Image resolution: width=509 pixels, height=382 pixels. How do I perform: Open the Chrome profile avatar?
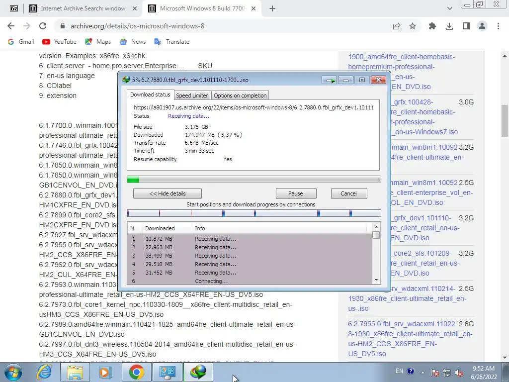[x=482, y=26]
